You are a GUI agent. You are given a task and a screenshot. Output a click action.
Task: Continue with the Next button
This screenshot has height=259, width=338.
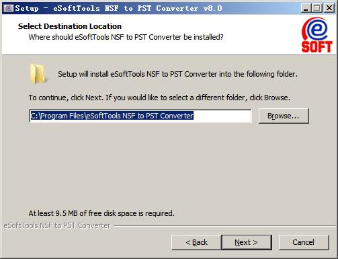[x=247, y=242]
